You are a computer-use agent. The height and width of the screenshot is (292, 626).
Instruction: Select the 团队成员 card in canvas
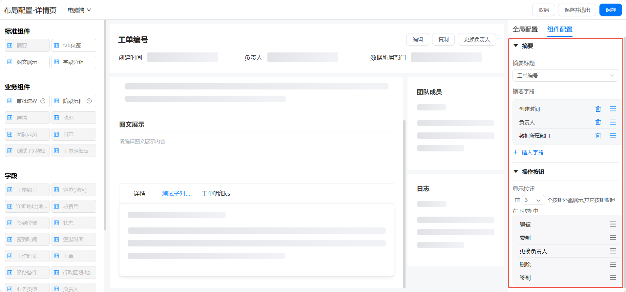[455, 123]
